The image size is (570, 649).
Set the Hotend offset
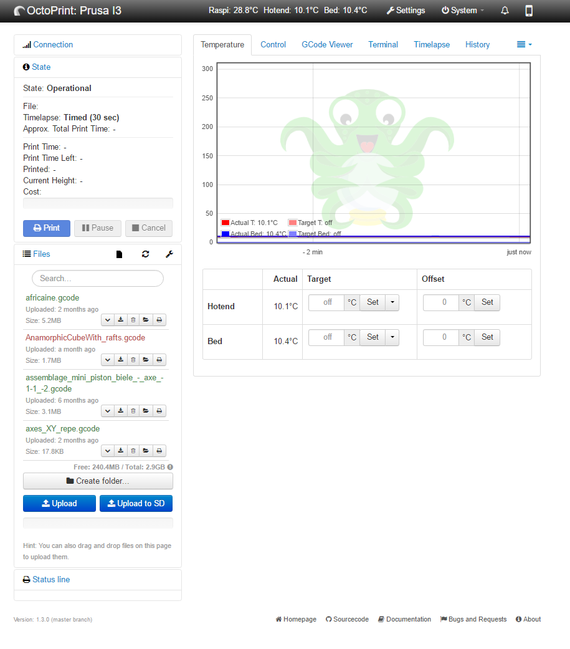click(x=487, y=302)
